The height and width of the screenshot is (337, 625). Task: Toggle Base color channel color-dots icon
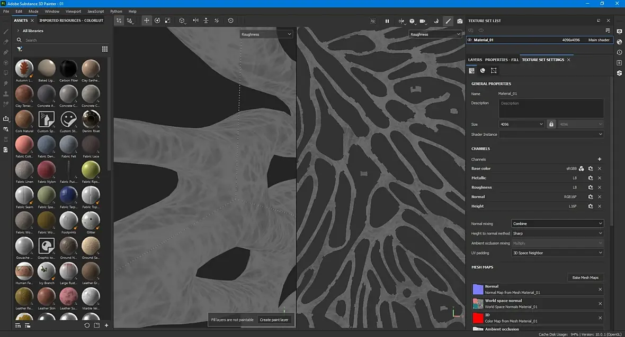point(582,168)
